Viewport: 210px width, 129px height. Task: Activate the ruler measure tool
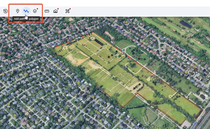pos(47,11)
